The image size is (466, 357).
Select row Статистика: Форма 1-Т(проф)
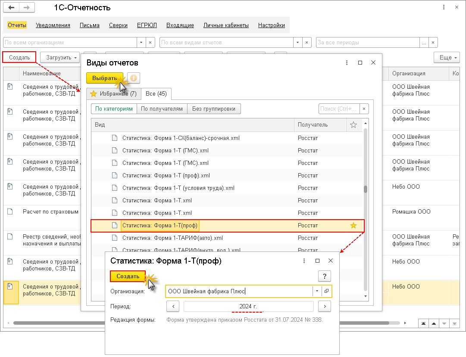227,225
